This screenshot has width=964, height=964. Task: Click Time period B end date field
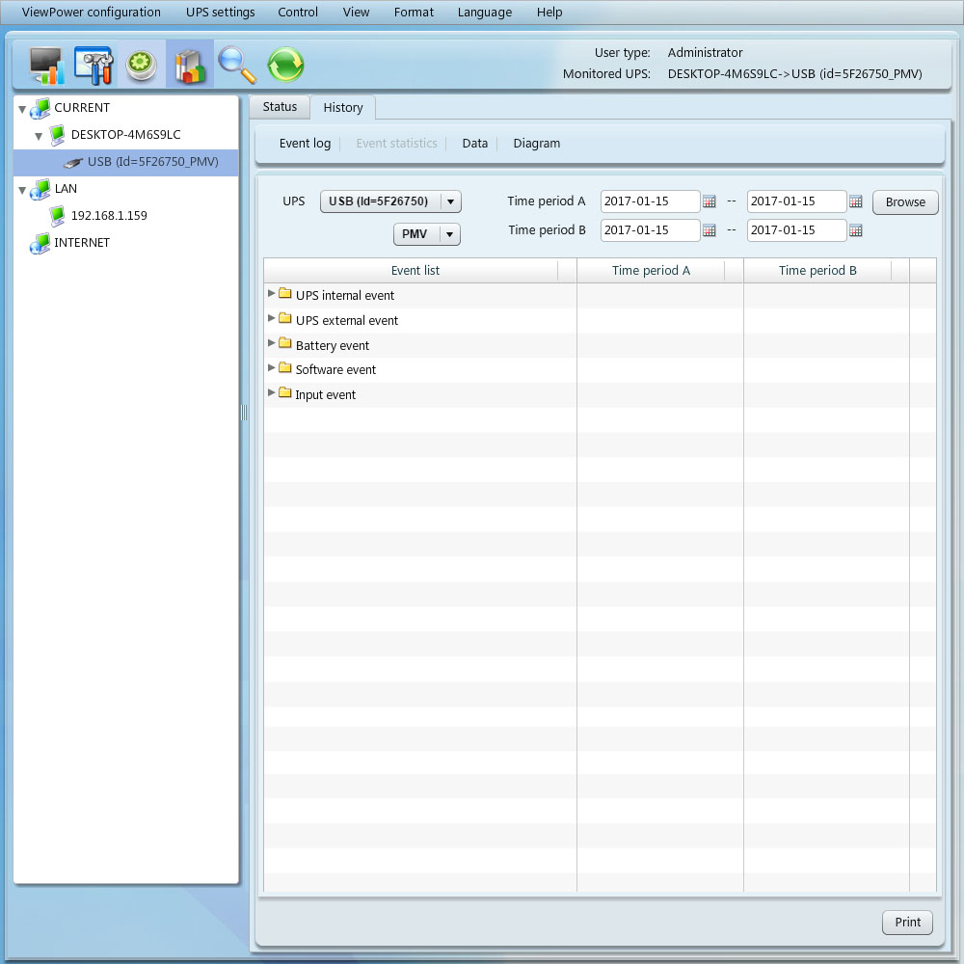[796, 230]
